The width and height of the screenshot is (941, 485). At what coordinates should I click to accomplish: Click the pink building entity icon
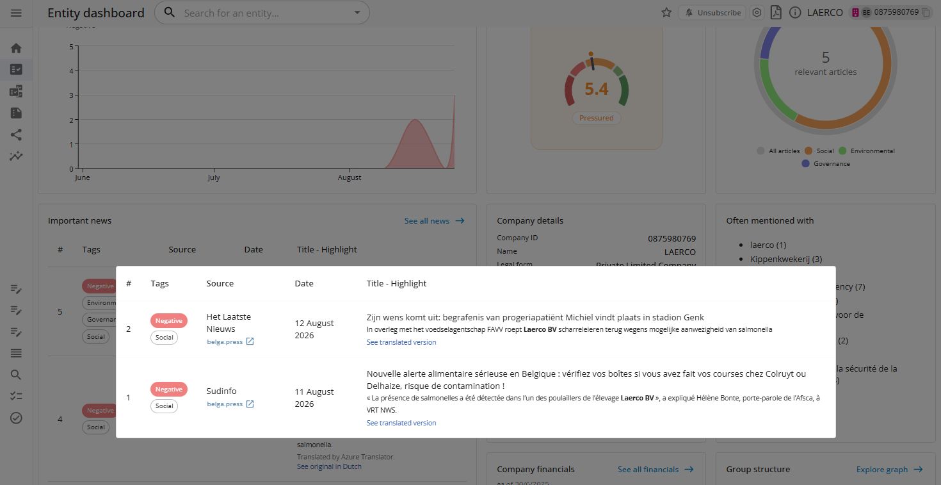tap(855, 12)
